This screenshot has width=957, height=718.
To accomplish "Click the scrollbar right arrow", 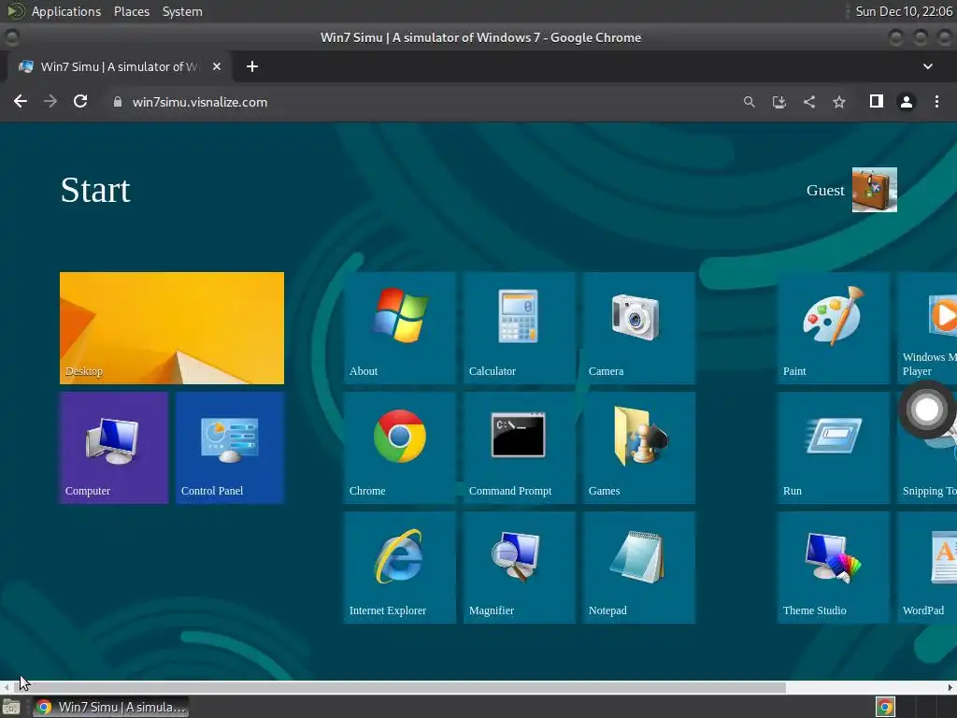I will [950, 687].
